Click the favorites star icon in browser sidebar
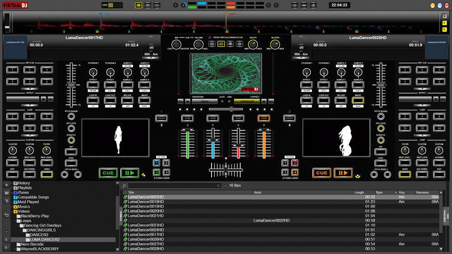The width and height of the screenshot is (452, 254). pyautogui.click(x=6, y=185)
